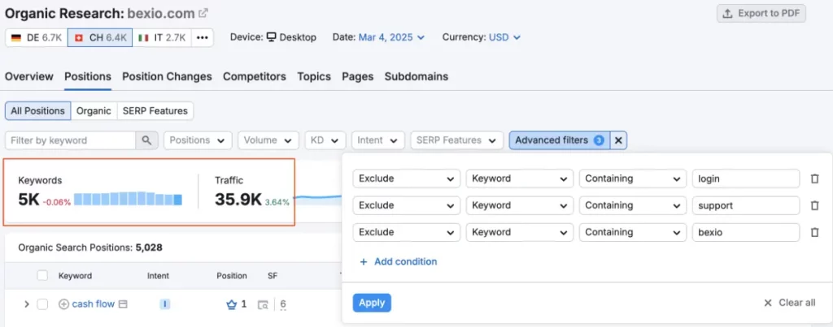Change Keyword dropdown in support row

(520, 205)
